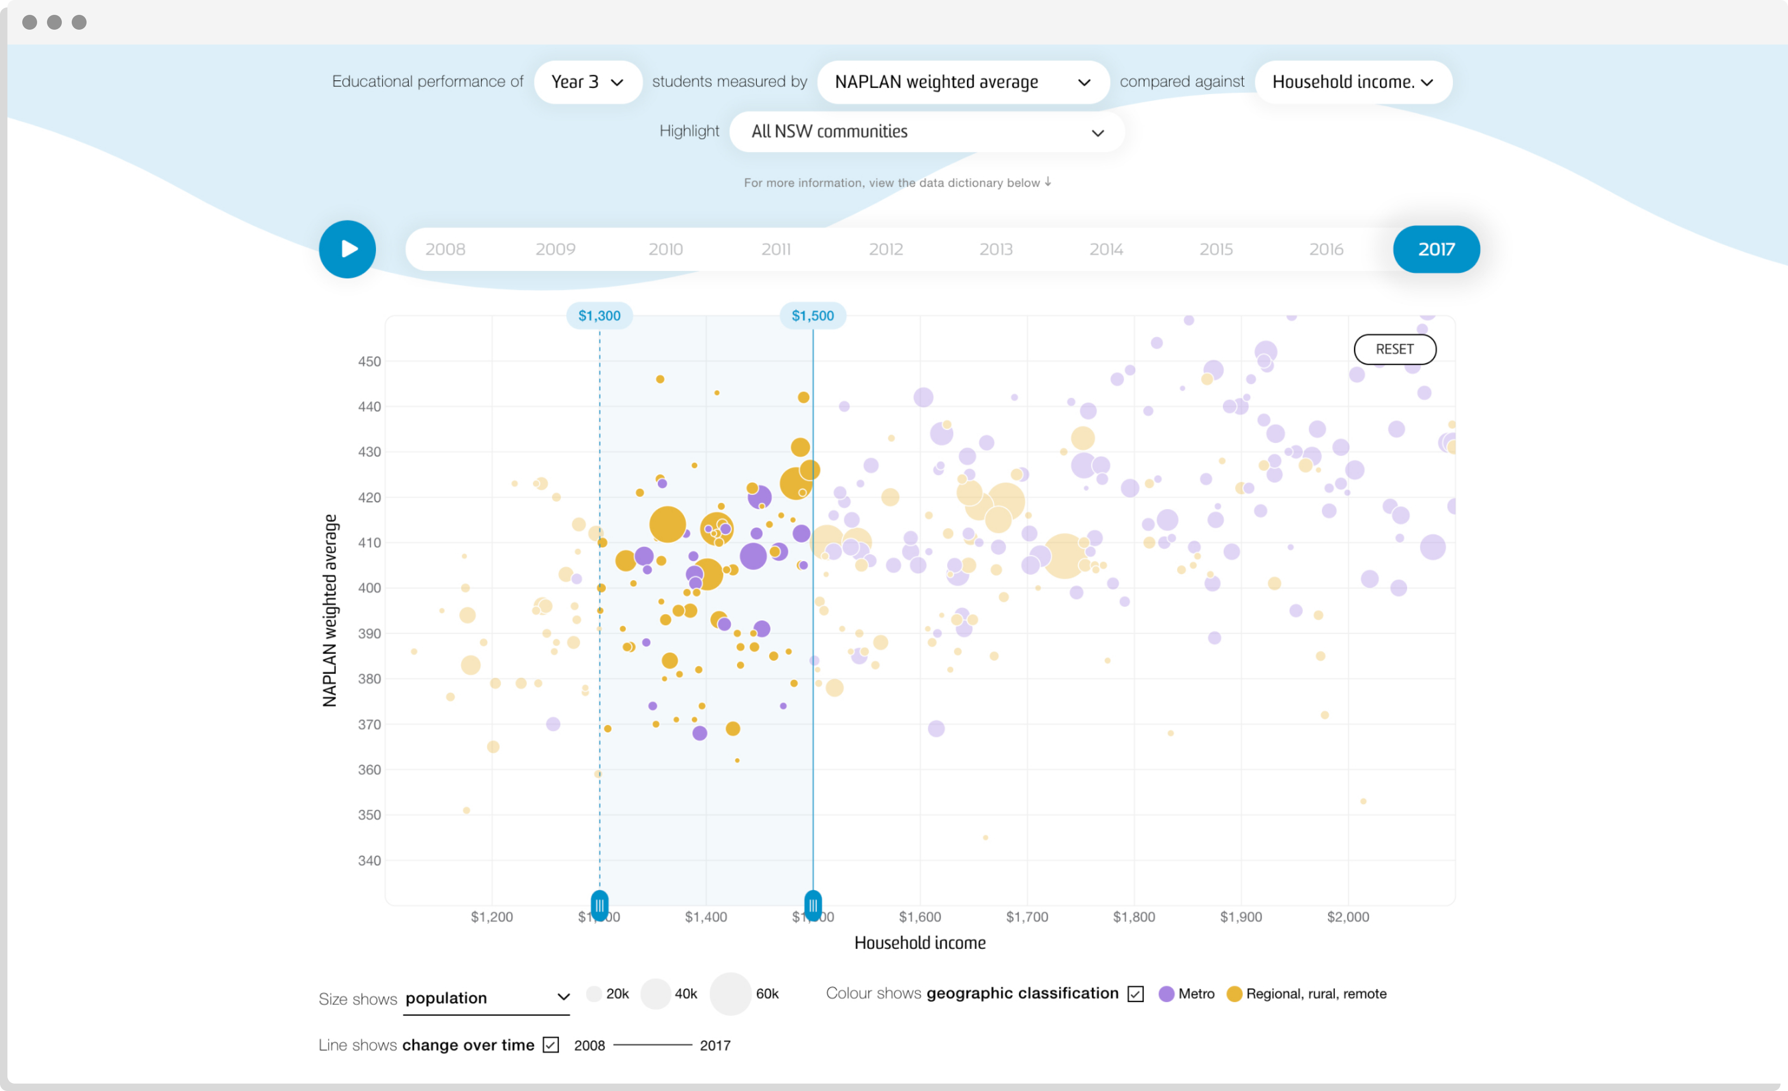Select year 2008 on the timeline
Image resolution: width=1788 pixels, height=1091 pixels.
[x=446, y=249]
